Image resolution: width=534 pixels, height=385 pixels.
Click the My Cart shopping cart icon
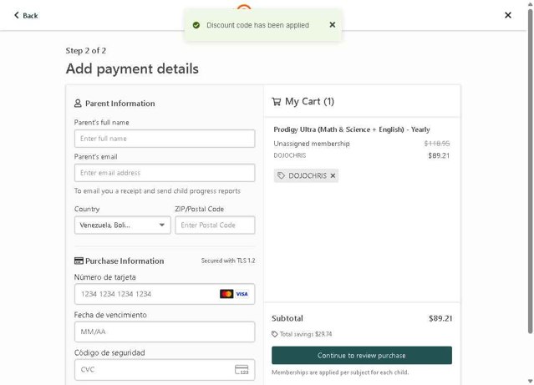point(276,102)
